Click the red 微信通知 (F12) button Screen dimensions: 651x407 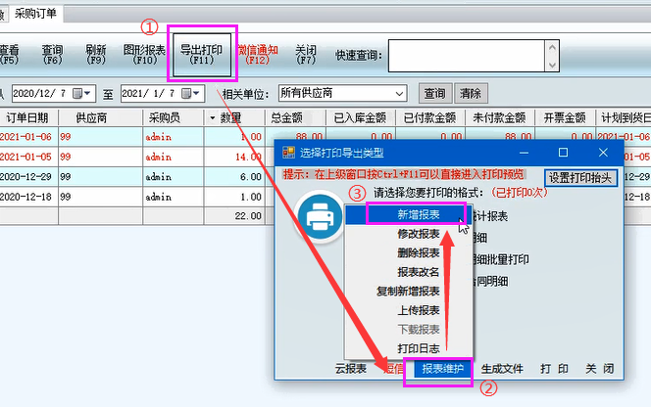pyautogui.click(x=257, y=54)
